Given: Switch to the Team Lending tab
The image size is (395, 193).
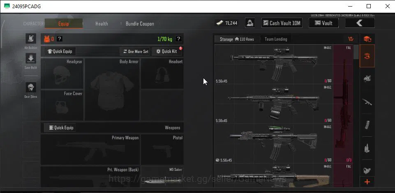Looking at the screenshot, I should 276,39.
